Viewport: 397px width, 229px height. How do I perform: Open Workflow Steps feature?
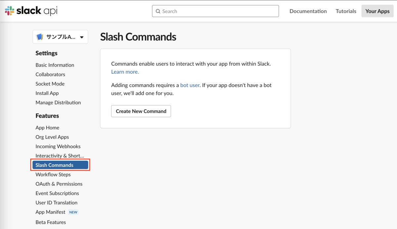(x=53, y=174)
